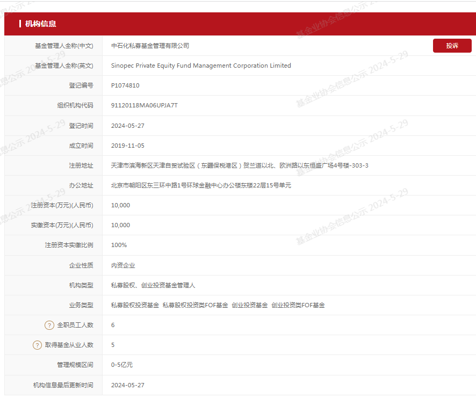Select the 注册地址 Tianjin address text
This screenshot has height=398, width=476.
(240, 165)
